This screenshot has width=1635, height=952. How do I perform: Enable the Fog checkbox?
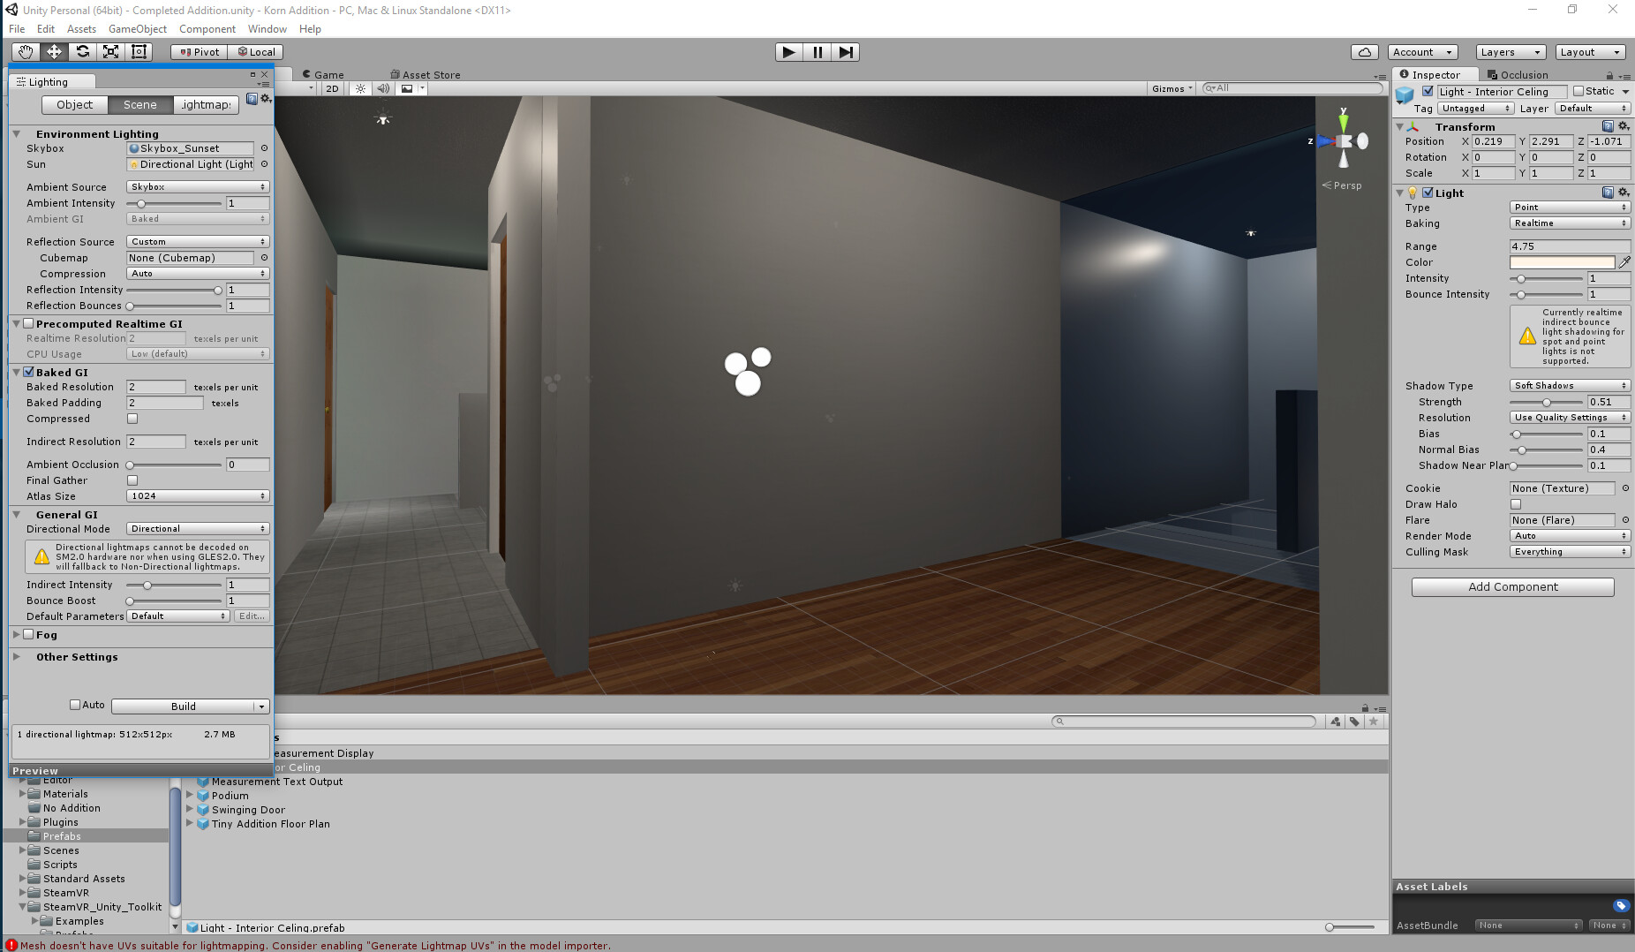pyautogui.click(x=27, y=634)
